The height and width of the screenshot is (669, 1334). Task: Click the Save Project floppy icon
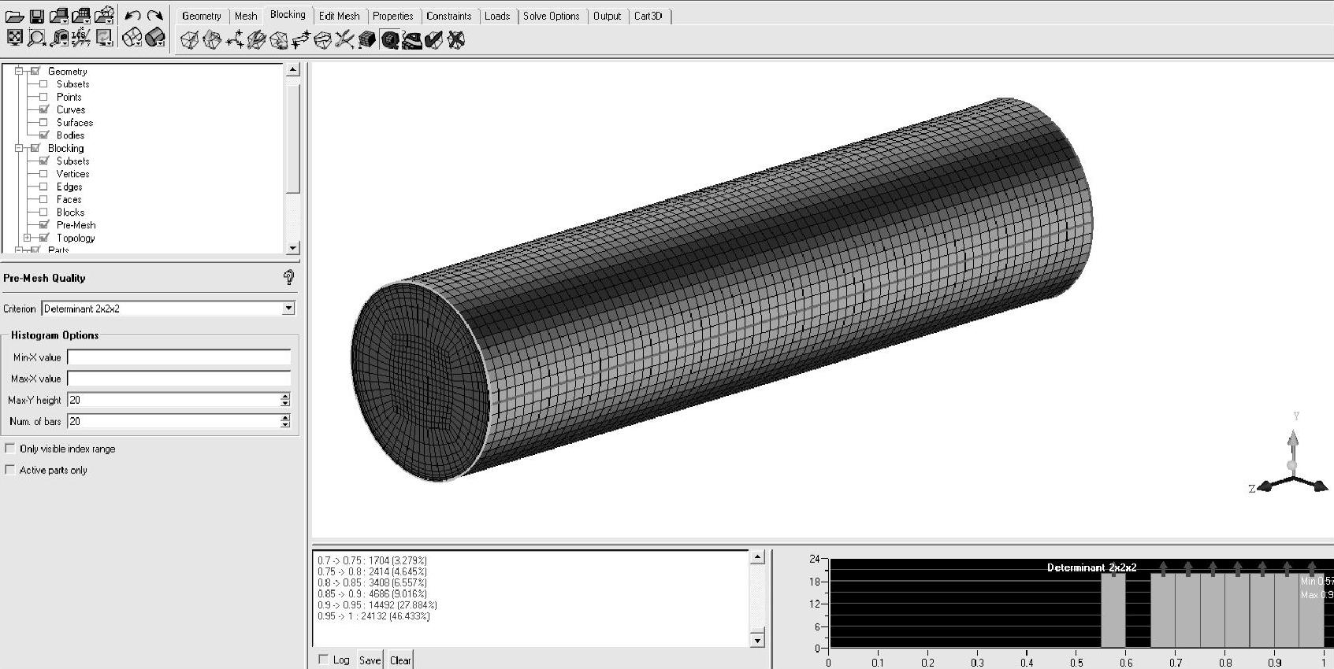click(36, 16)
